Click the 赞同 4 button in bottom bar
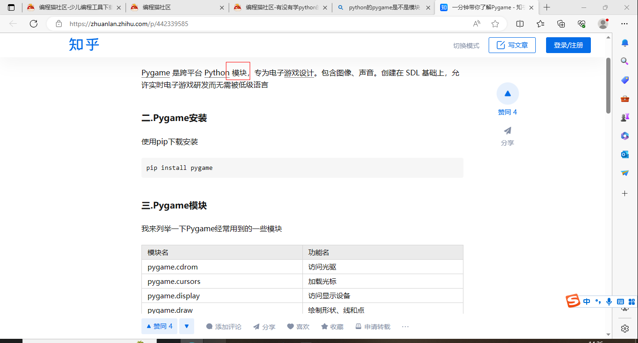The width and height of the screenshot is (638, 343). point(159,326)
